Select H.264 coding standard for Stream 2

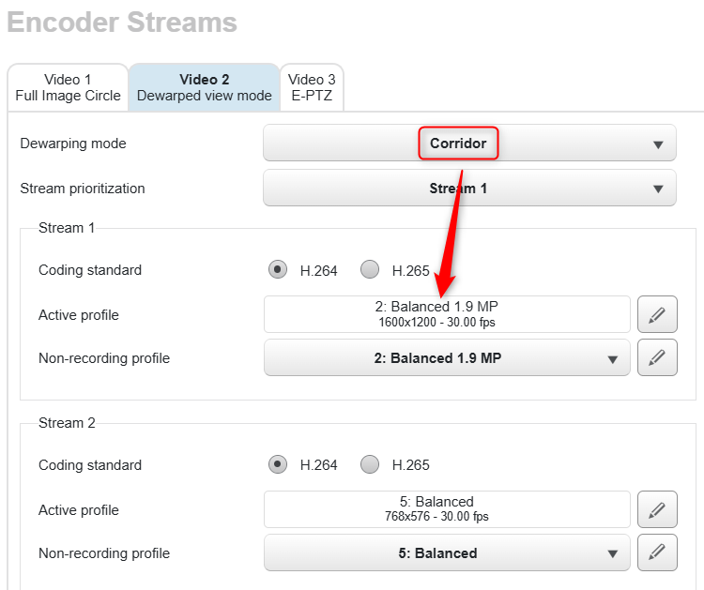click(x=277, y=465)
